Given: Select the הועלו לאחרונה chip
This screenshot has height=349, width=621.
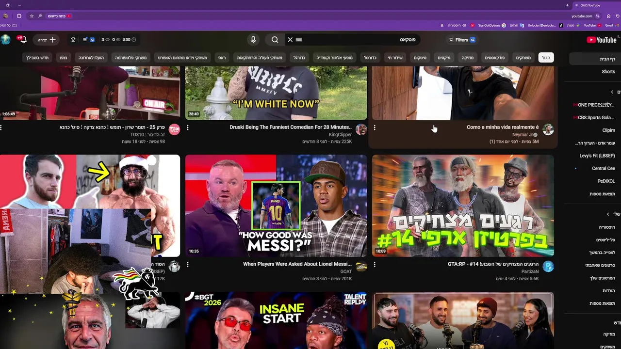Looking at the screenshot, I should point(91,58).
